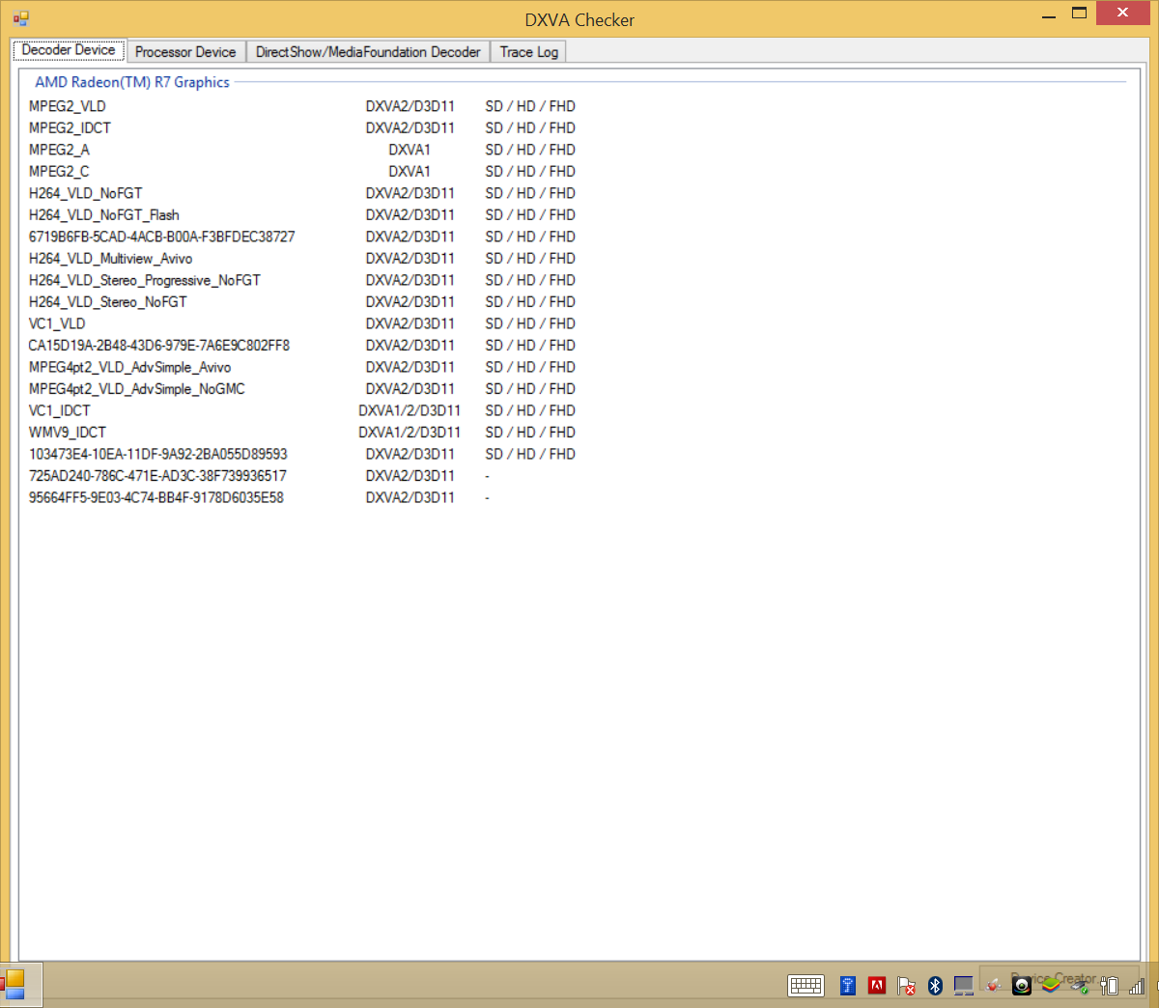Select the VC1_IDCT decoder entry
This screenshot has height=1008, width=1159.
tap(59, 410)
